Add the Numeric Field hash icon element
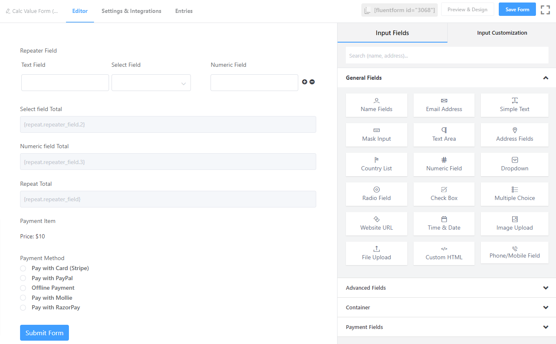This screenshot has width=556, height=344. pyautogui.click(x=444, y=164)
